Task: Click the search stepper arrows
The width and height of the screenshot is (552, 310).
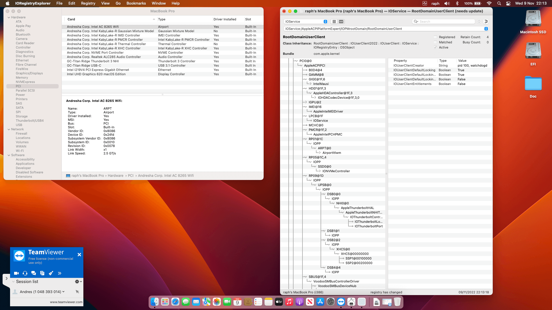Action: pos(479,22)
